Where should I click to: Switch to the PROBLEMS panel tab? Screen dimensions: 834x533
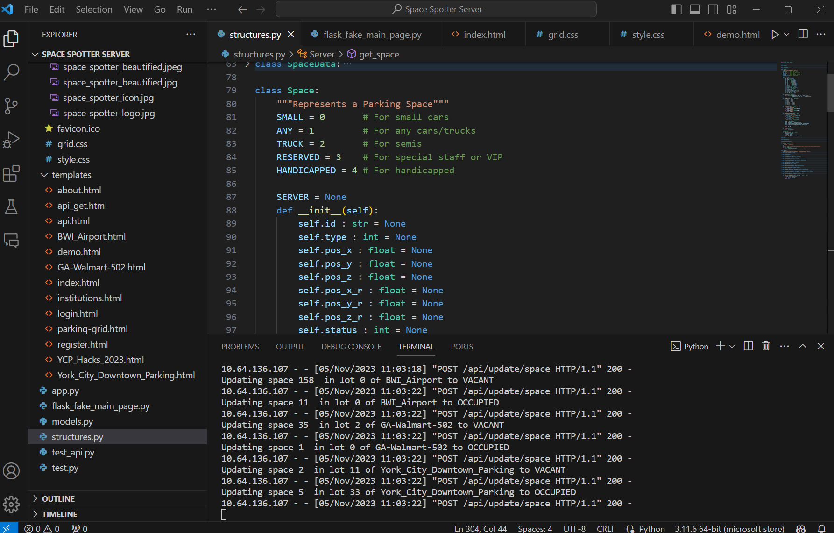click(240, 347)
